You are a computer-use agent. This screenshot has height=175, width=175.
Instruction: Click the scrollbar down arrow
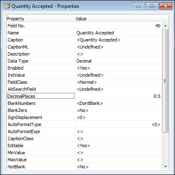(165, 167)
